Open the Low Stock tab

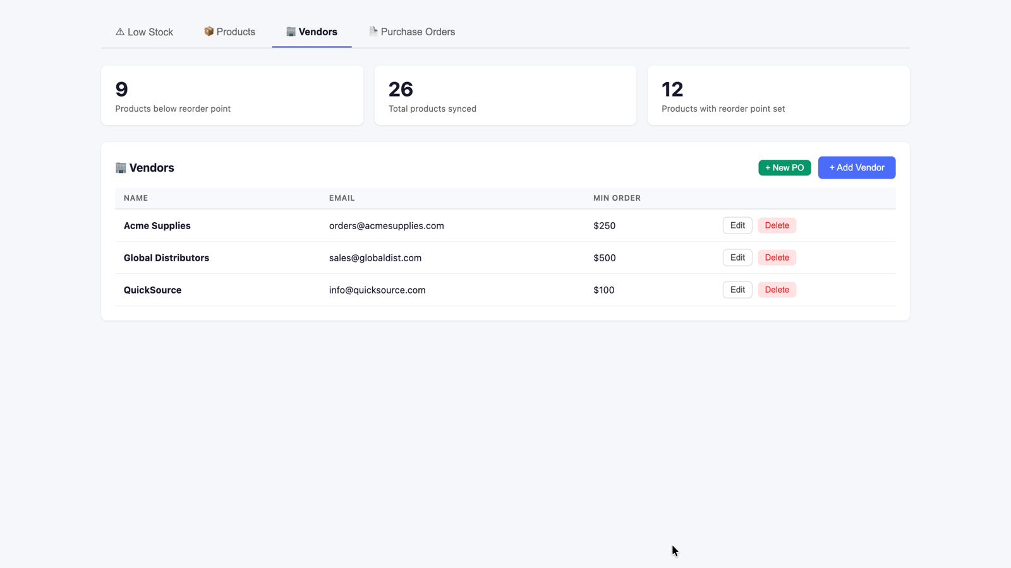click(144, 32)
